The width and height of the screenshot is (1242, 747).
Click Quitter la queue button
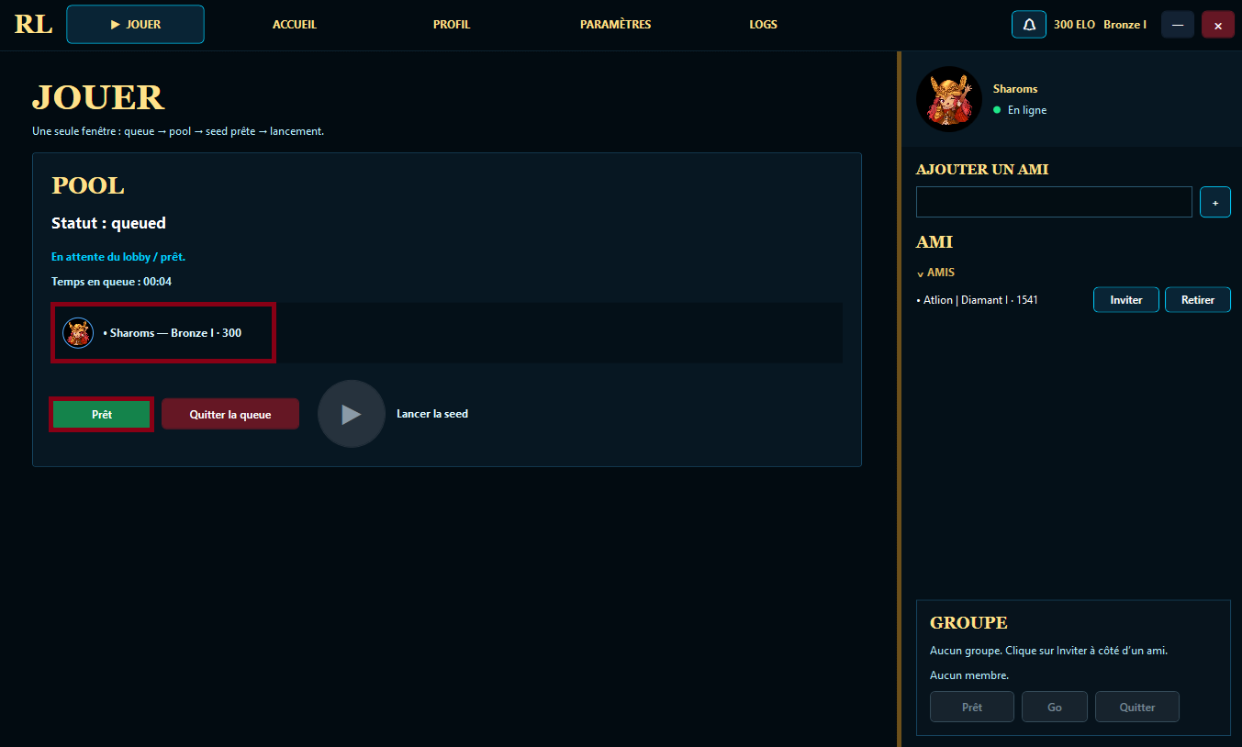[230, 414]
